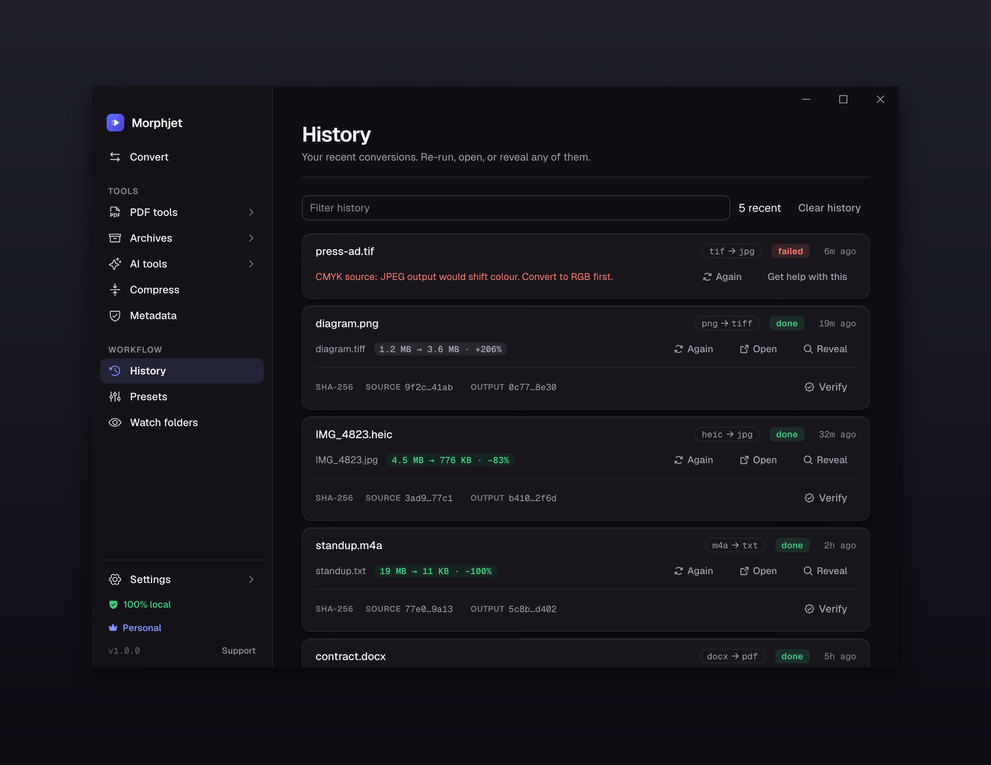
Task: Click Again for diagram.png
Action: 693,349
